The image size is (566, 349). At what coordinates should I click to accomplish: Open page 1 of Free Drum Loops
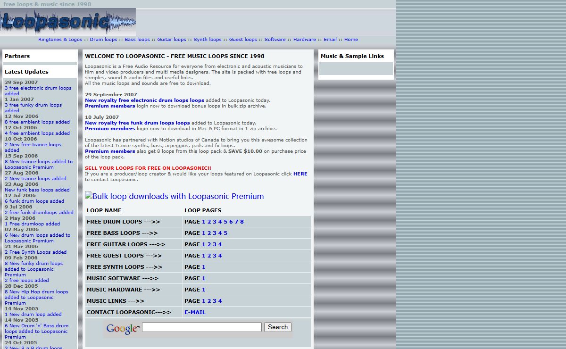(x=204, y=222)
